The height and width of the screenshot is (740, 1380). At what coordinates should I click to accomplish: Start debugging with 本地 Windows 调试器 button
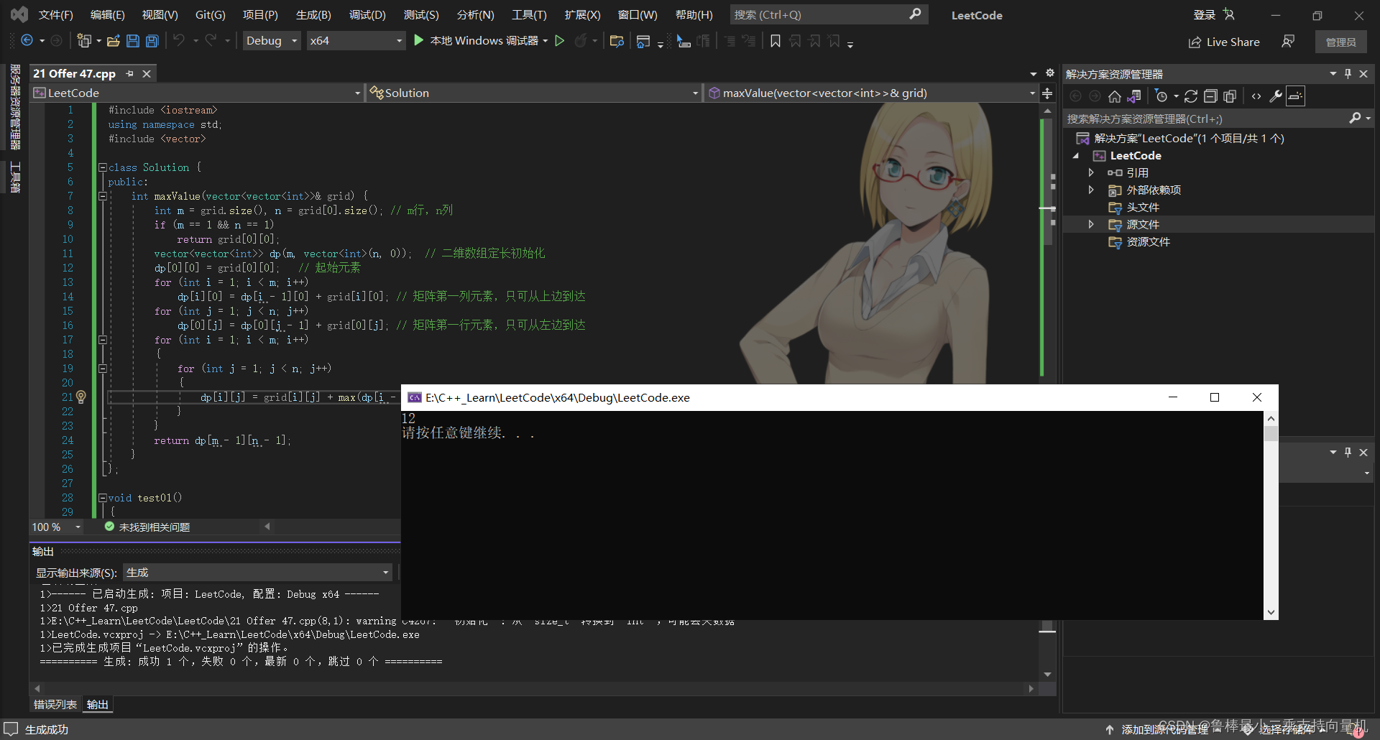[x=481, y=41]
